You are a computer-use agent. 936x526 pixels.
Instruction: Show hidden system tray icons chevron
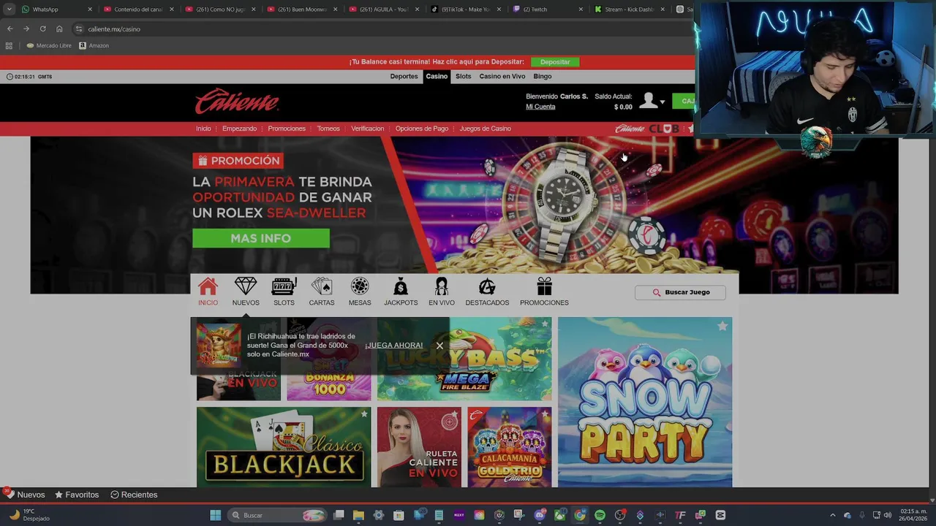(832, 515)
